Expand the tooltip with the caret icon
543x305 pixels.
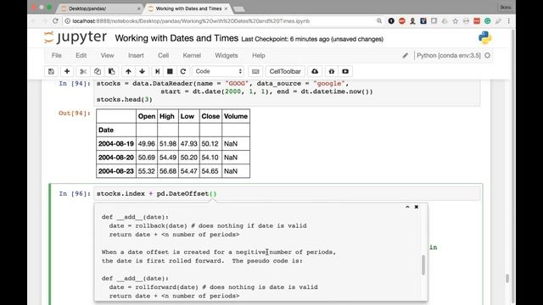click(407, 207)
